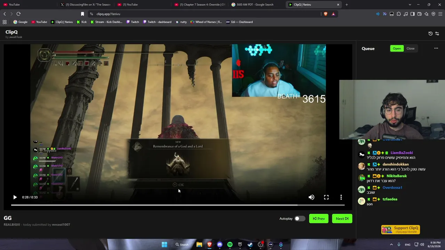This screenshot has height=250, width=445.
Task: Switch to the "(1) YouTube" tab
Action: point(142,5)
